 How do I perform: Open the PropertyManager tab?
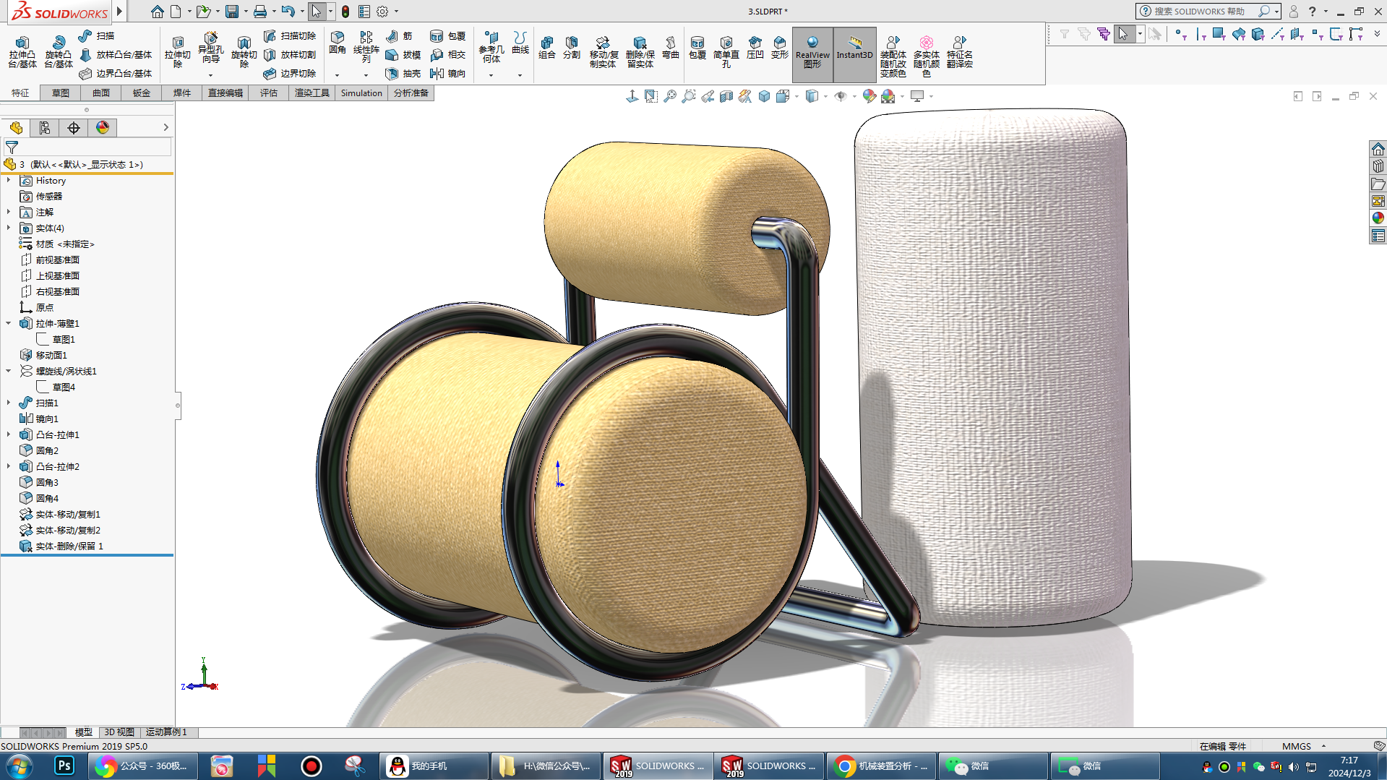tap(45, 128)
